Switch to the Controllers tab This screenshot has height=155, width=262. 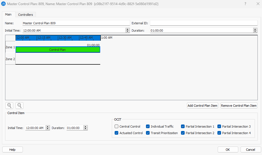click(x=26, y=15)
